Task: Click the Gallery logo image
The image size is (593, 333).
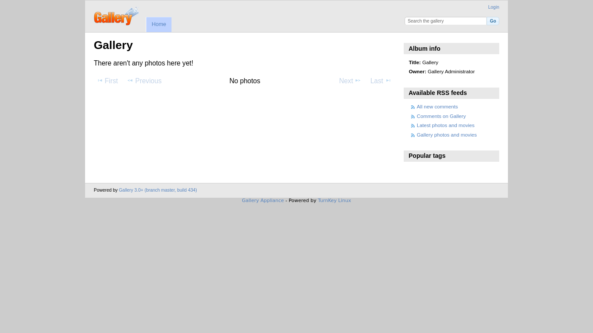Action: point(116,16)
